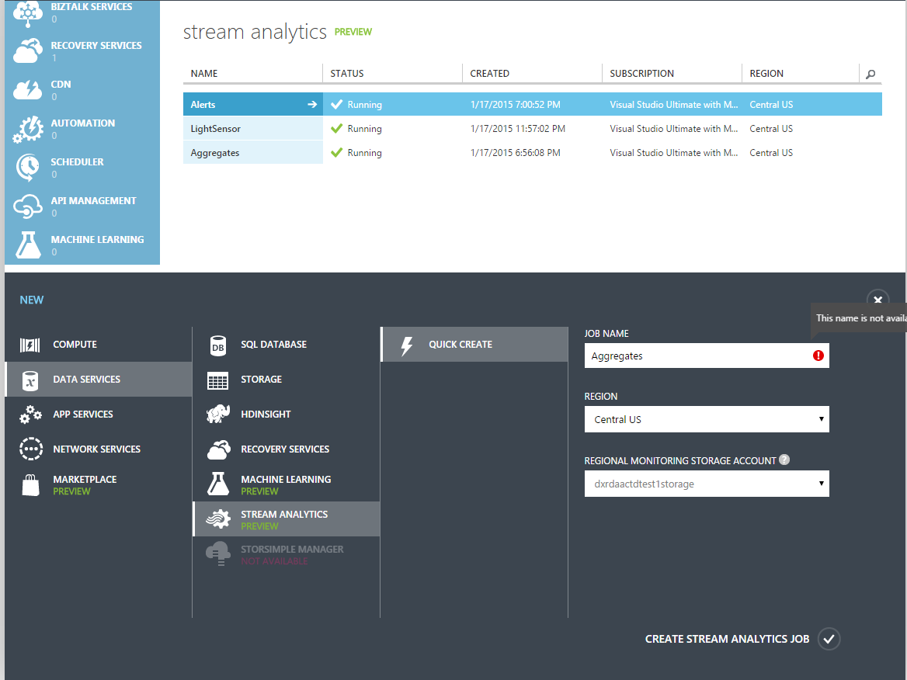This screenshot has height=680, width=907.
Task: Click the Network Services dotted circle icon
Action: pyautogui.click(x=30, y=449)
